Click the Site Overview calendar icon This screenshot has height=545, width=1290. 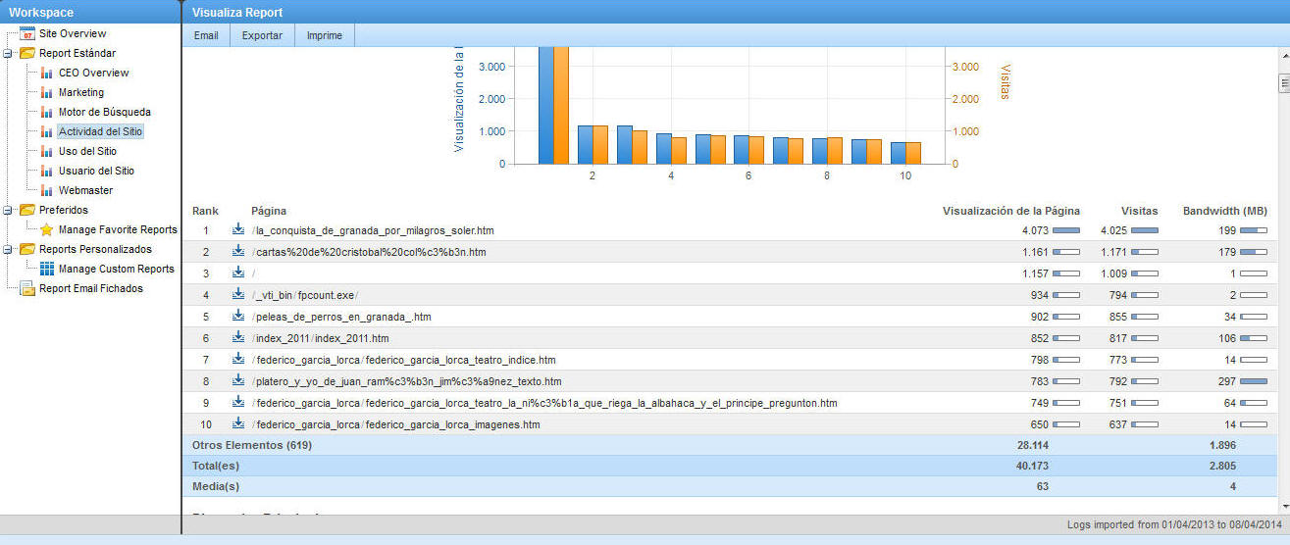point(27,33)
